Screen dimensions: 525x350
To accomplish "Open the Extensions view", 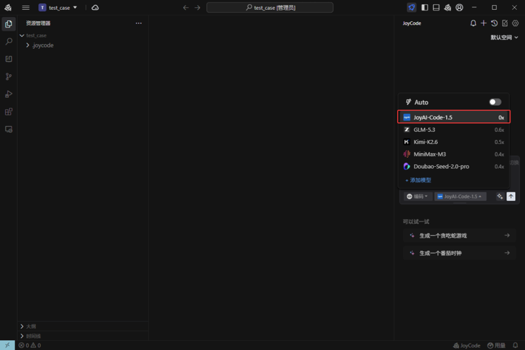I will pyautogui.click(x=9, y=112).
